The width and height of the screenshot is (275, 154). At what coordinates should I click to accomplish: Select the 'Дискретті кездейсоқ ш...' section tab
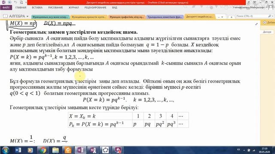[199, 17]
